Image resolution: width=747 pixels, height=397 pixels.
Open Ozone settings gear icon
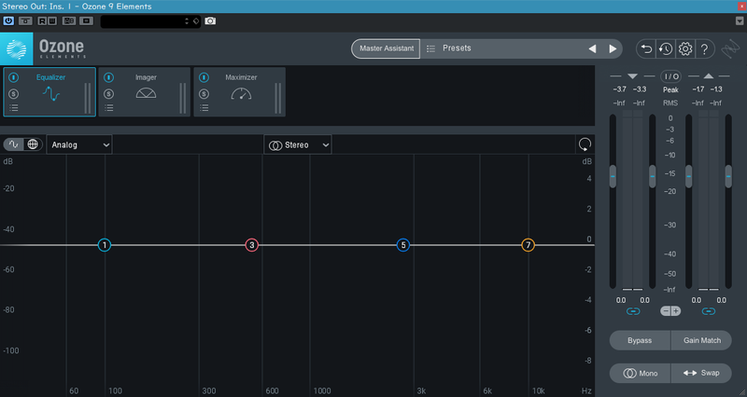pyautogui.click(x=685, y=48)
